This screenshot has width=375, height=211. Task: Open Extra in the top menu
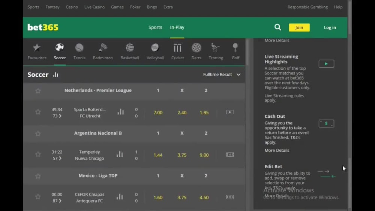[168, 7]
